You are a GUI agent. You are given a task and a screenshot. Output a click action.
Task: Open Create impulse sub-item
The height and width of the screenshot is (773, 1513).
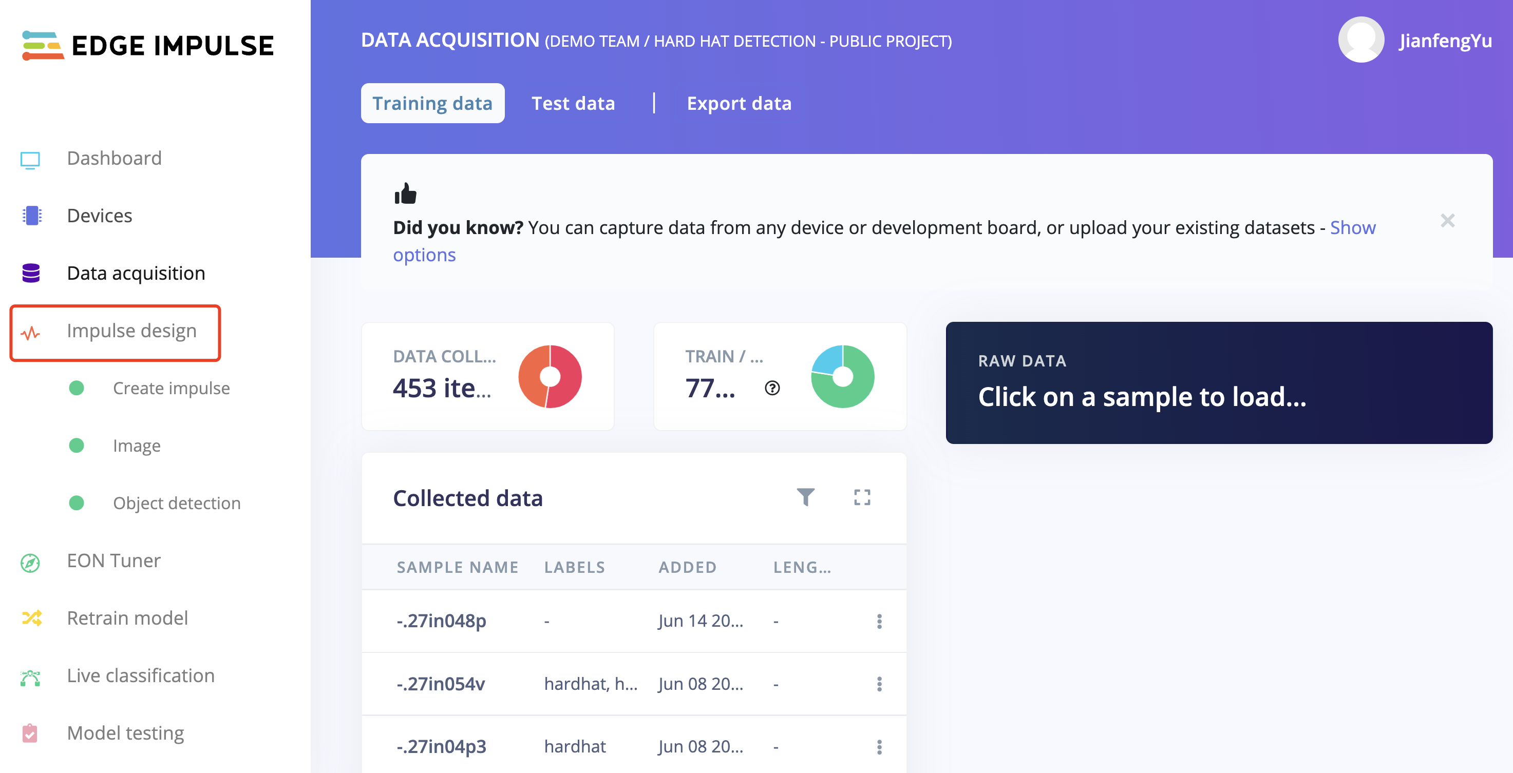tap(171, 388)
